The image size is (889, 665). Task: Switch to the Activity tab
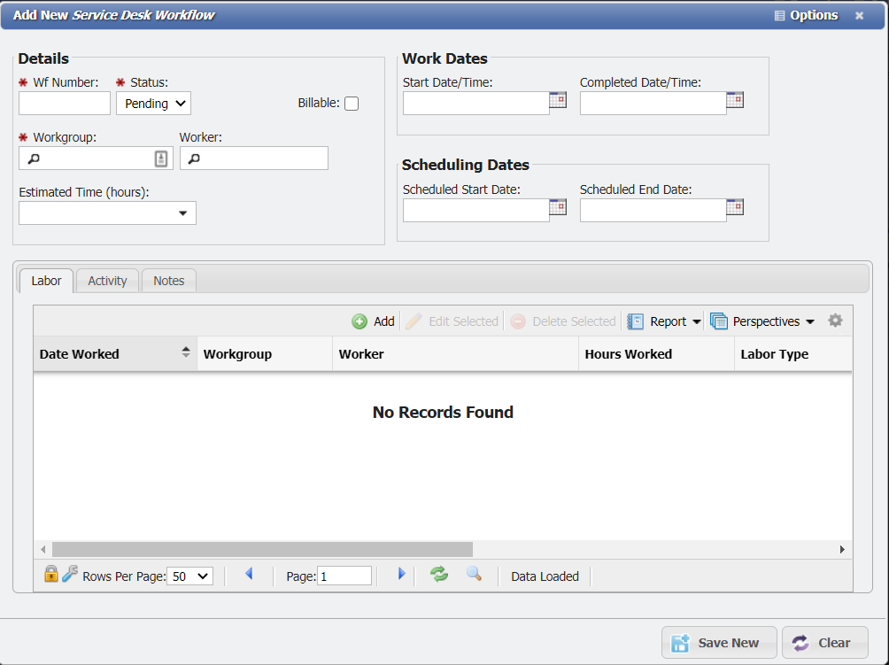point(107,281)
